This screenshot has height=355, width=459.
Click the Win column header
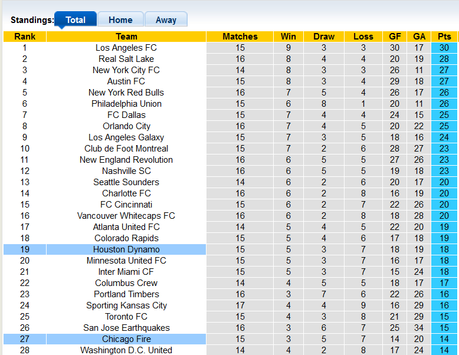288,37
